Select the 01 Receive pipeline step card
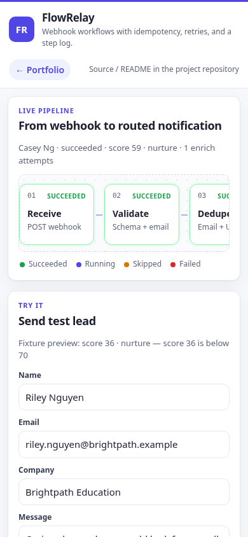The height and width of the screenshot is (537, 248). pos(57,214)
